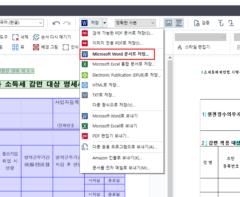Image resolution: width=240 pixels, height=197 pixels.
Task: Click the Undo arrow icon
Action: point(56,23)
